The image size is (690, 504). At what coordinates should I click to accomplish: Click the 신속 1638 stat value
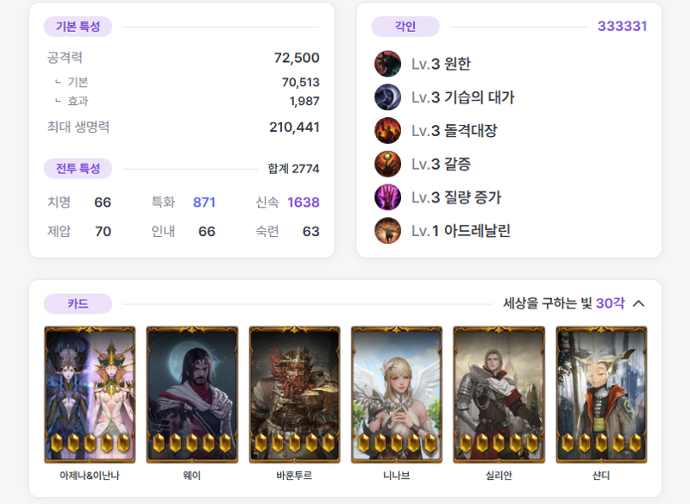coord(304,202)
